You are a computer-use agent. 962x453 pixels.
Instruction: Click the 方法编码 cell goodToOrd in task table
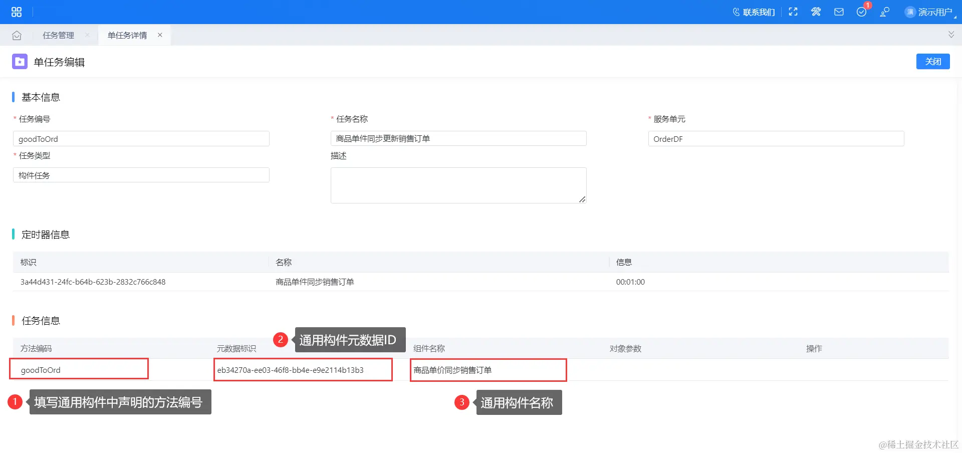point(41,370)
